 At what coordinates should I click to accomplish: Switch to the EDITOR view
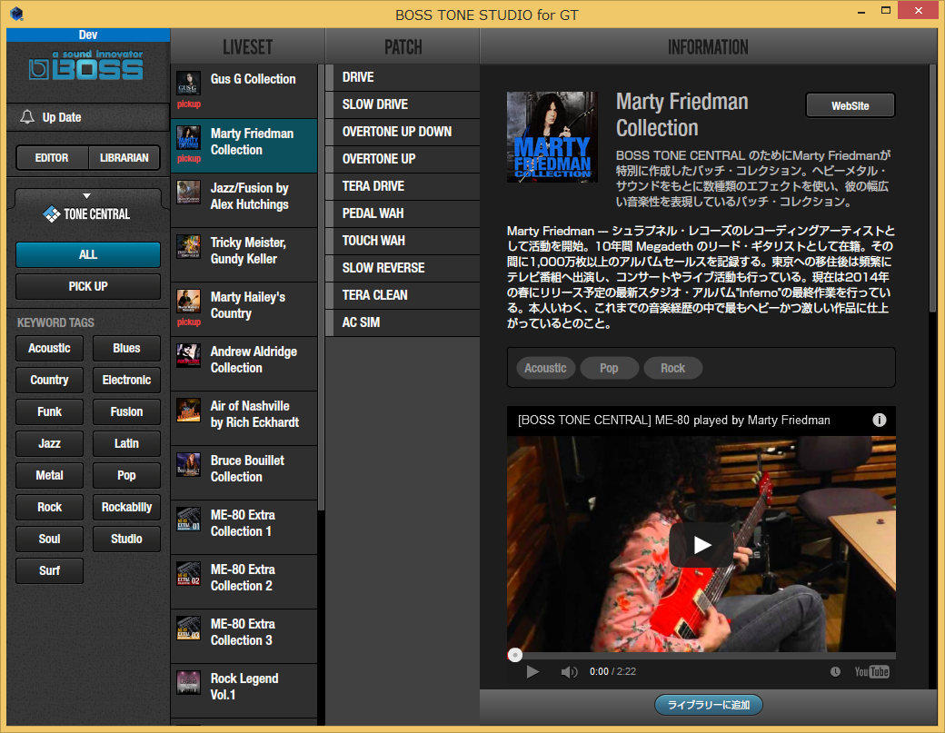tap(52, 158)
